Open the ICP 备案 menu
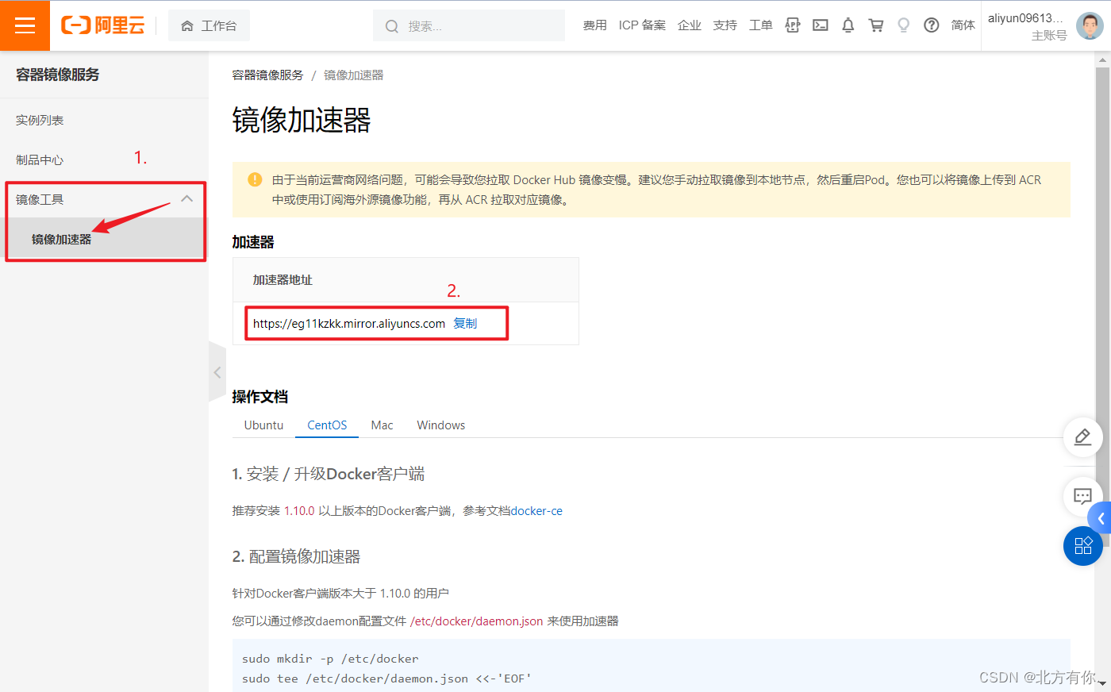 point(642,25)
